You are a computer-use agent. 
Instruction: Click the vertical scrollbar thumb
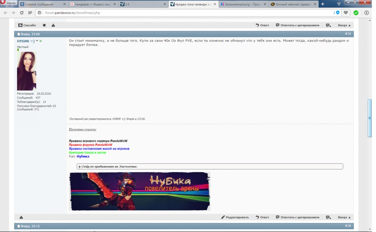point(370,118)
